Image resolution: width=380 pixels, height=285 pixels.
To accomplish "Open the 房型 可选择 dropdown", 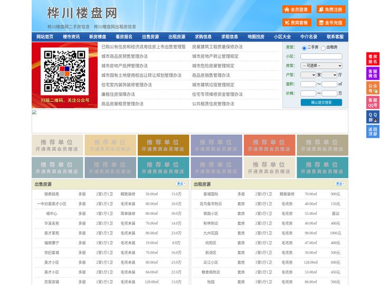I will click(x=321, y=65).
